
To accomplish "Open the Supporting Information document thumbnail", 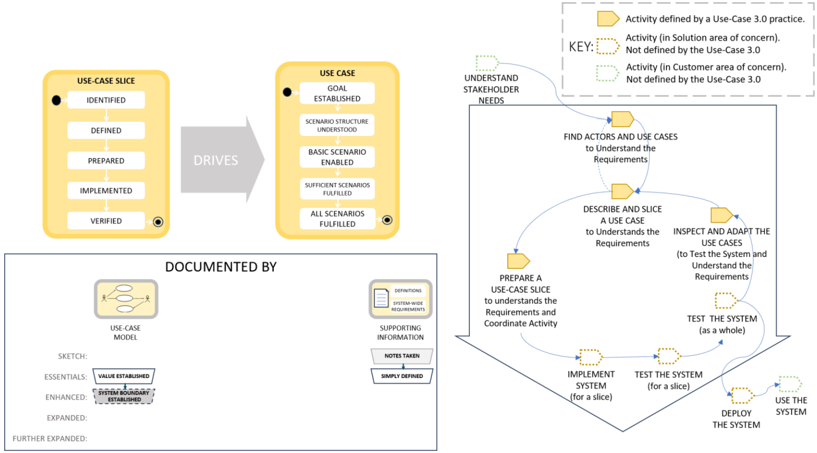I will coord(400,299).
